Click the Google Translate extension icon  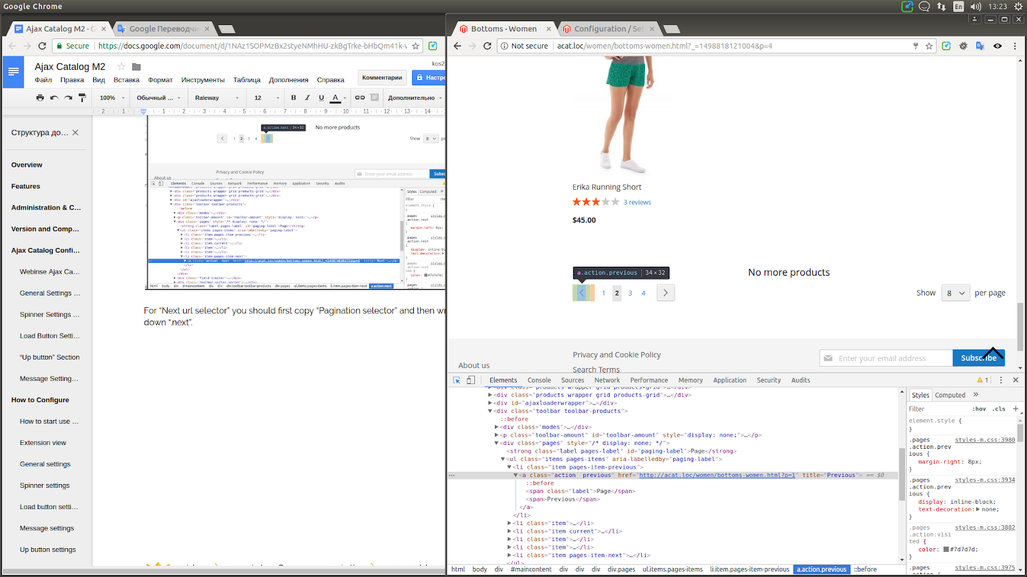point(980,46)
